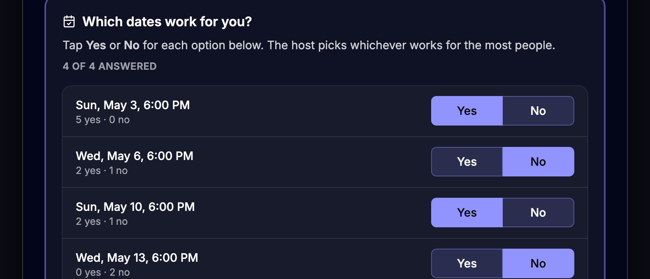Image resolution: width=650 pixels, height=279 pixels.
Task: Vote Yes for Wed, May 6, 6:00 PM
Action: (467, 162)
